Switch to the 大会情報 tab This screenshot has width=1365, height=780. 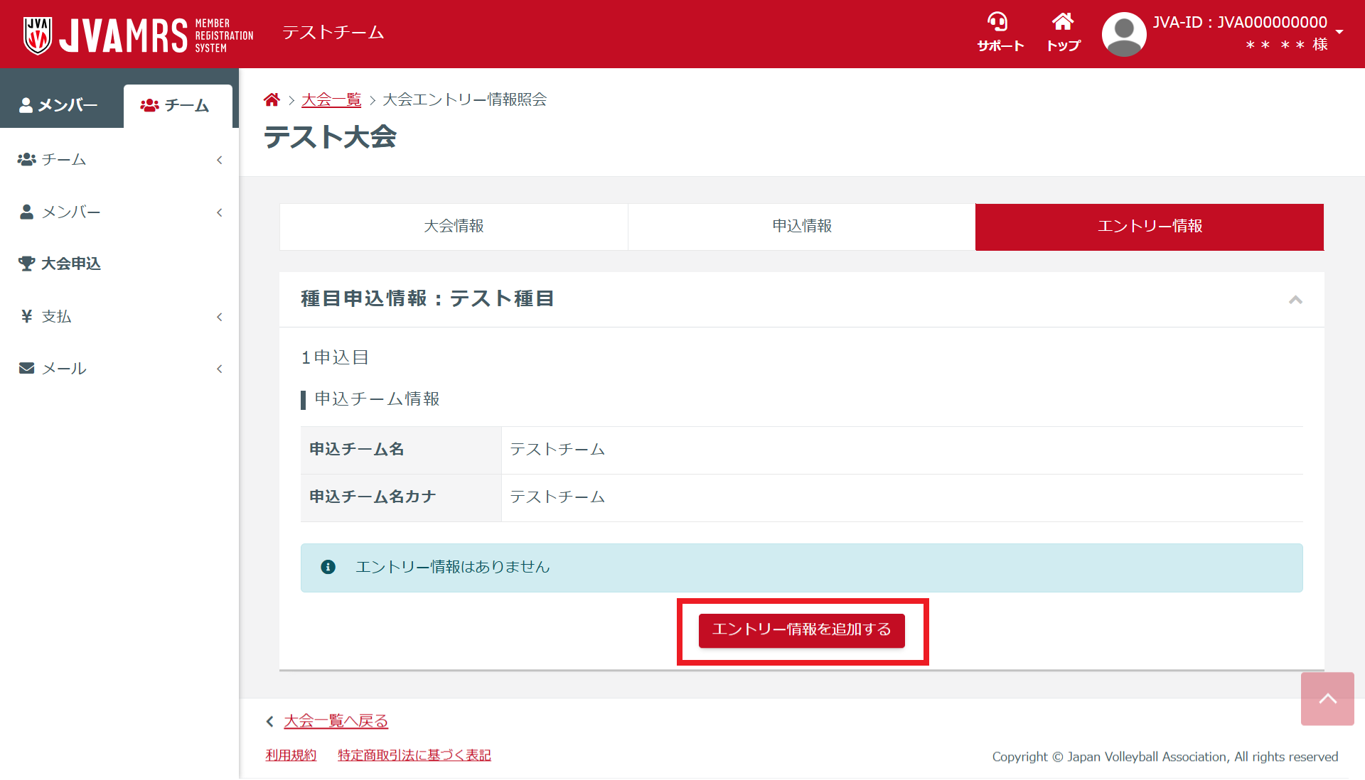[x=454, y=227]
